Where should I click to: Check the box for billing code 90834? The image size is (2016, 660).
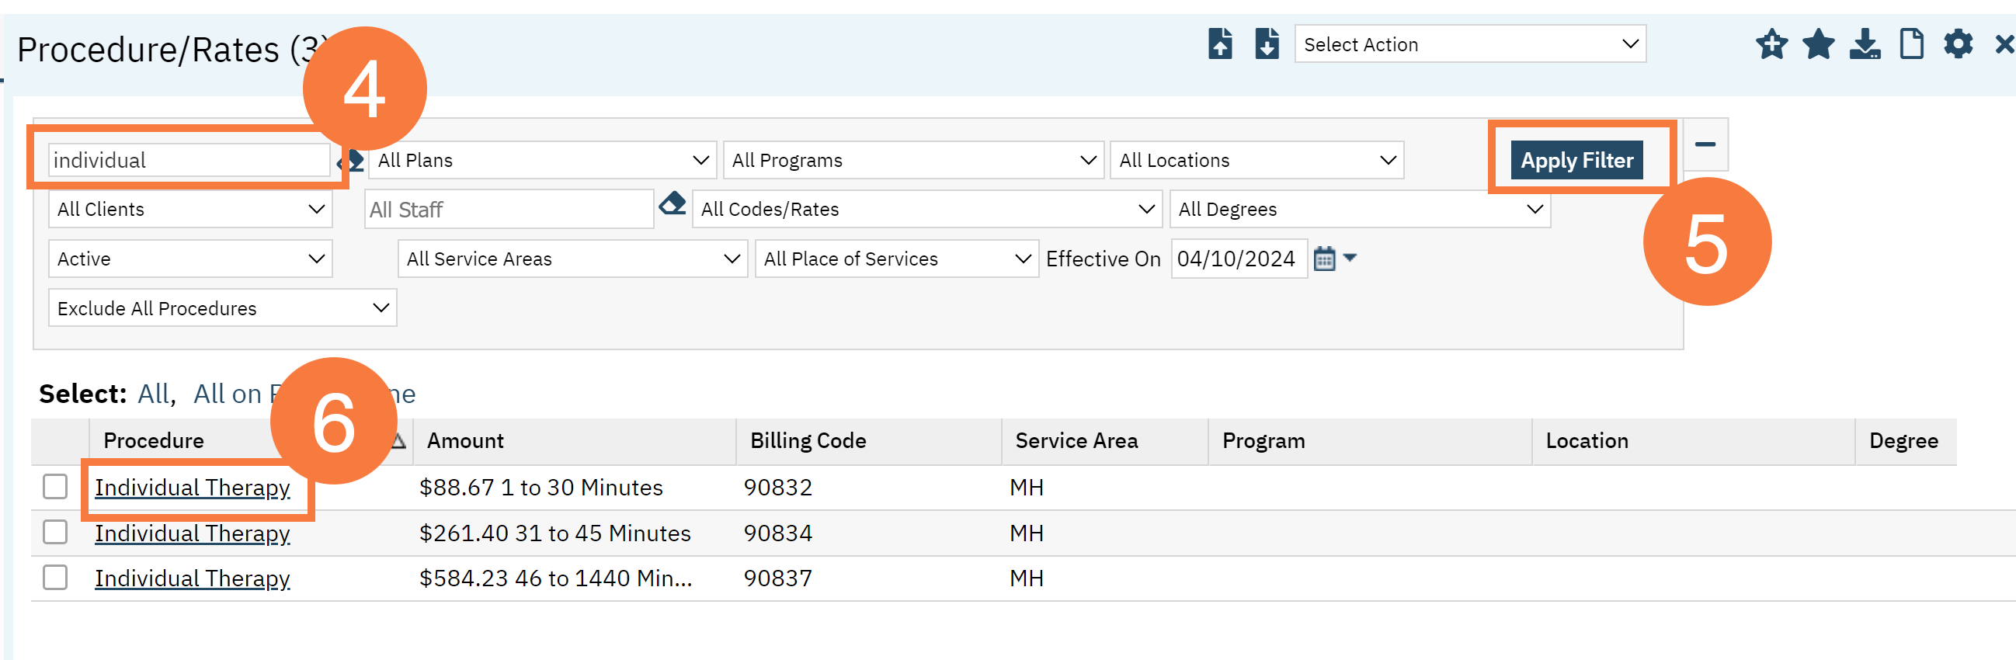[x=55, y=533]
